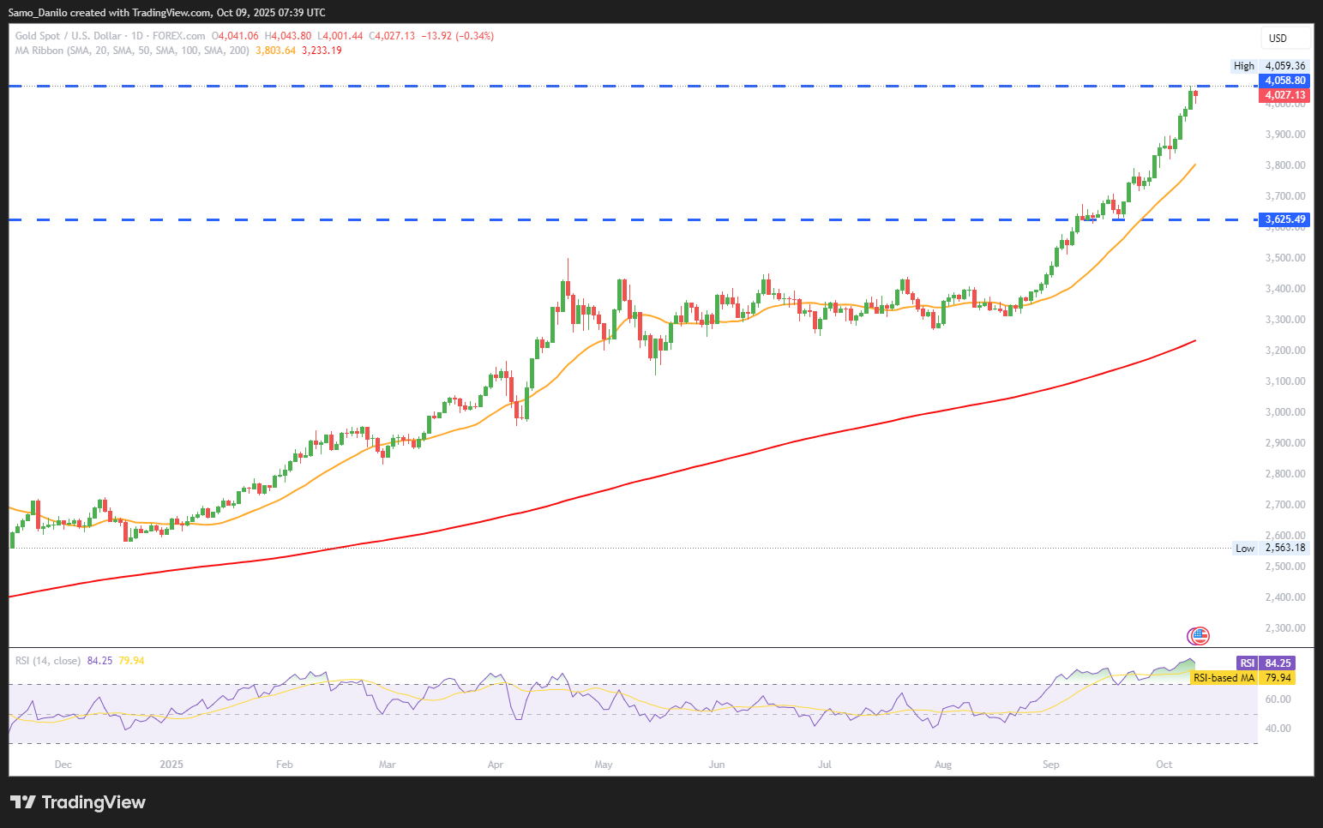Click the red 3,233.19 SMA value
This screenshot has height=828, width=1323.
tap(322, 51)
